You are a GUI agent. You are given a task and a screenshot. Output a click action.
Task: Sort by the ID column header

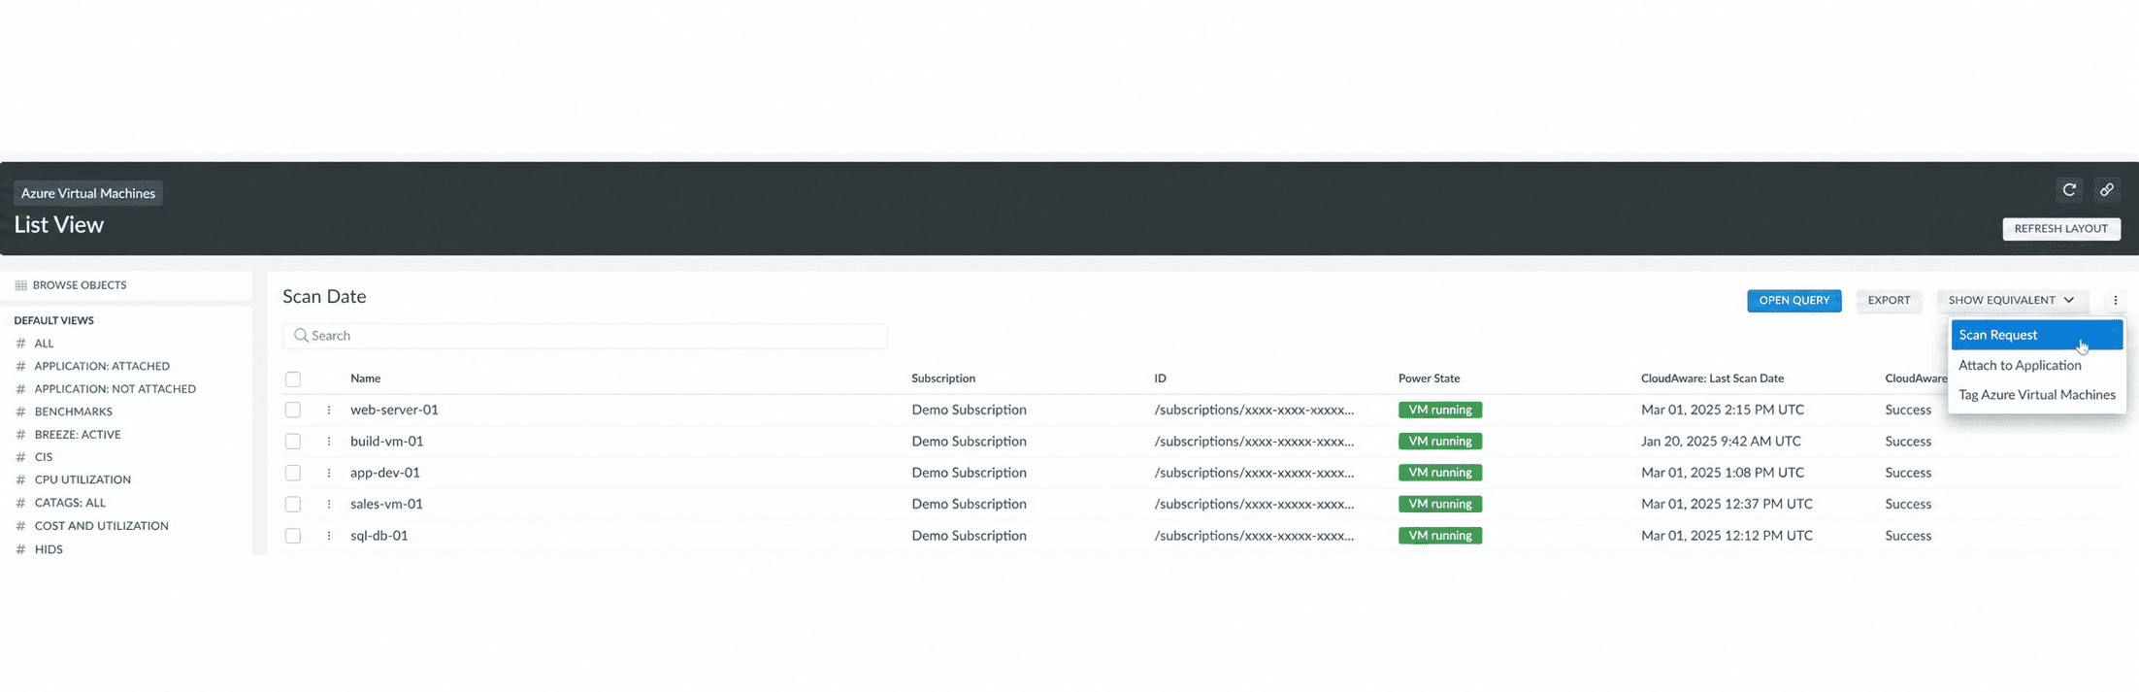pyautogui.click(x=1160, y=379)
